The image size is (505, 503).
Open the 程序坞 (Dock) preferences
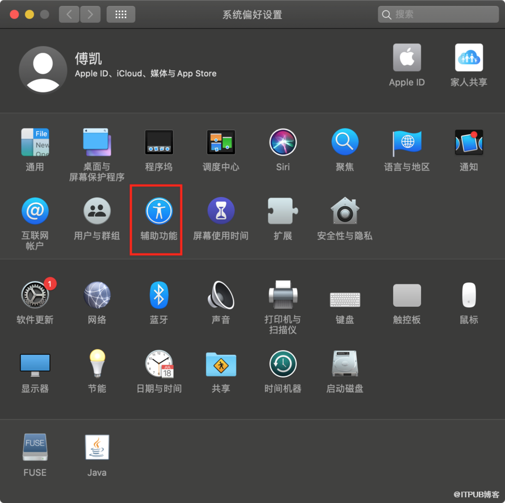[x=159, y=142]
